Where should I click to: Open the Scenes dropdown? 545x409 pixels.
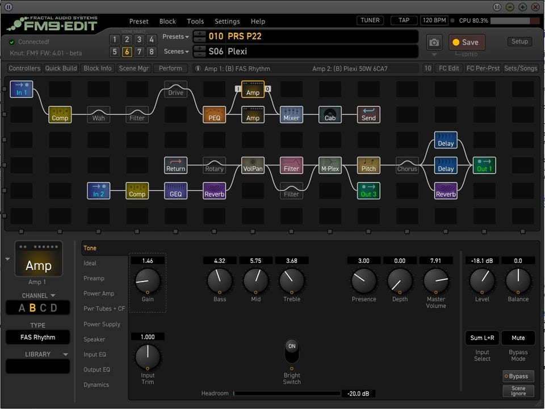(x=175, y=52)
